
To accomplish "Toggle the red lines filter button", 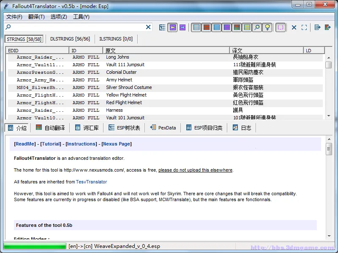I will tap(207, 27).
